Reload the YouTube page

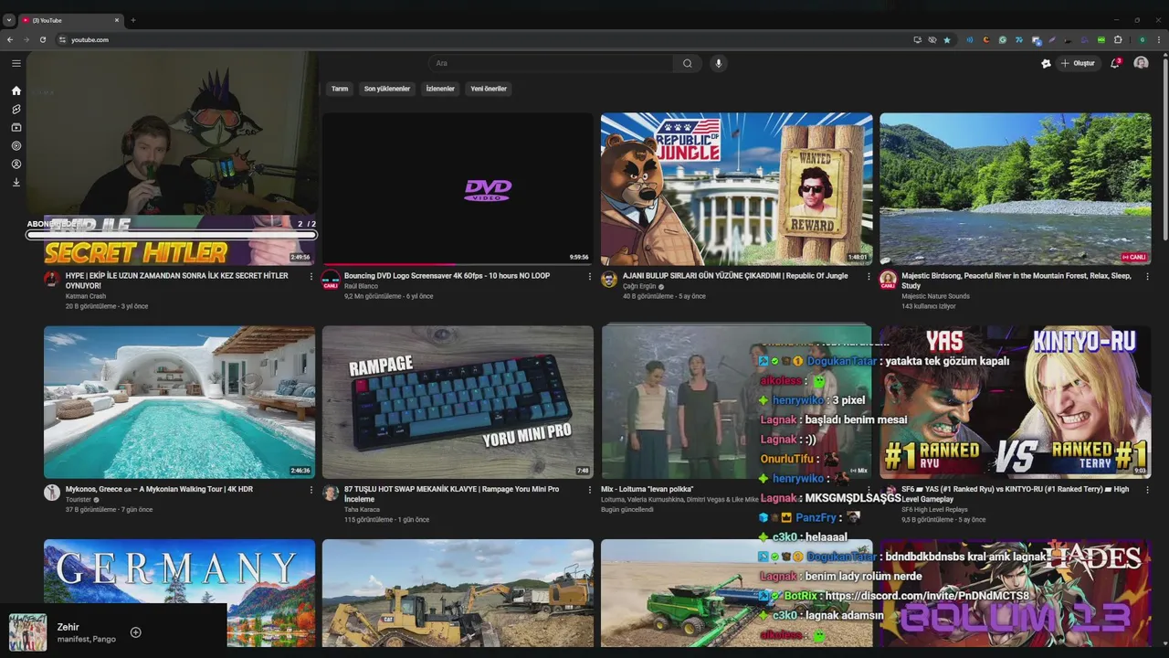point(42,39)
